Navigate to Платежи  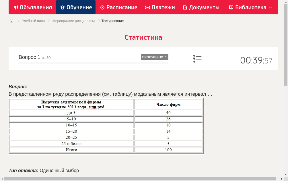point(160,7)
